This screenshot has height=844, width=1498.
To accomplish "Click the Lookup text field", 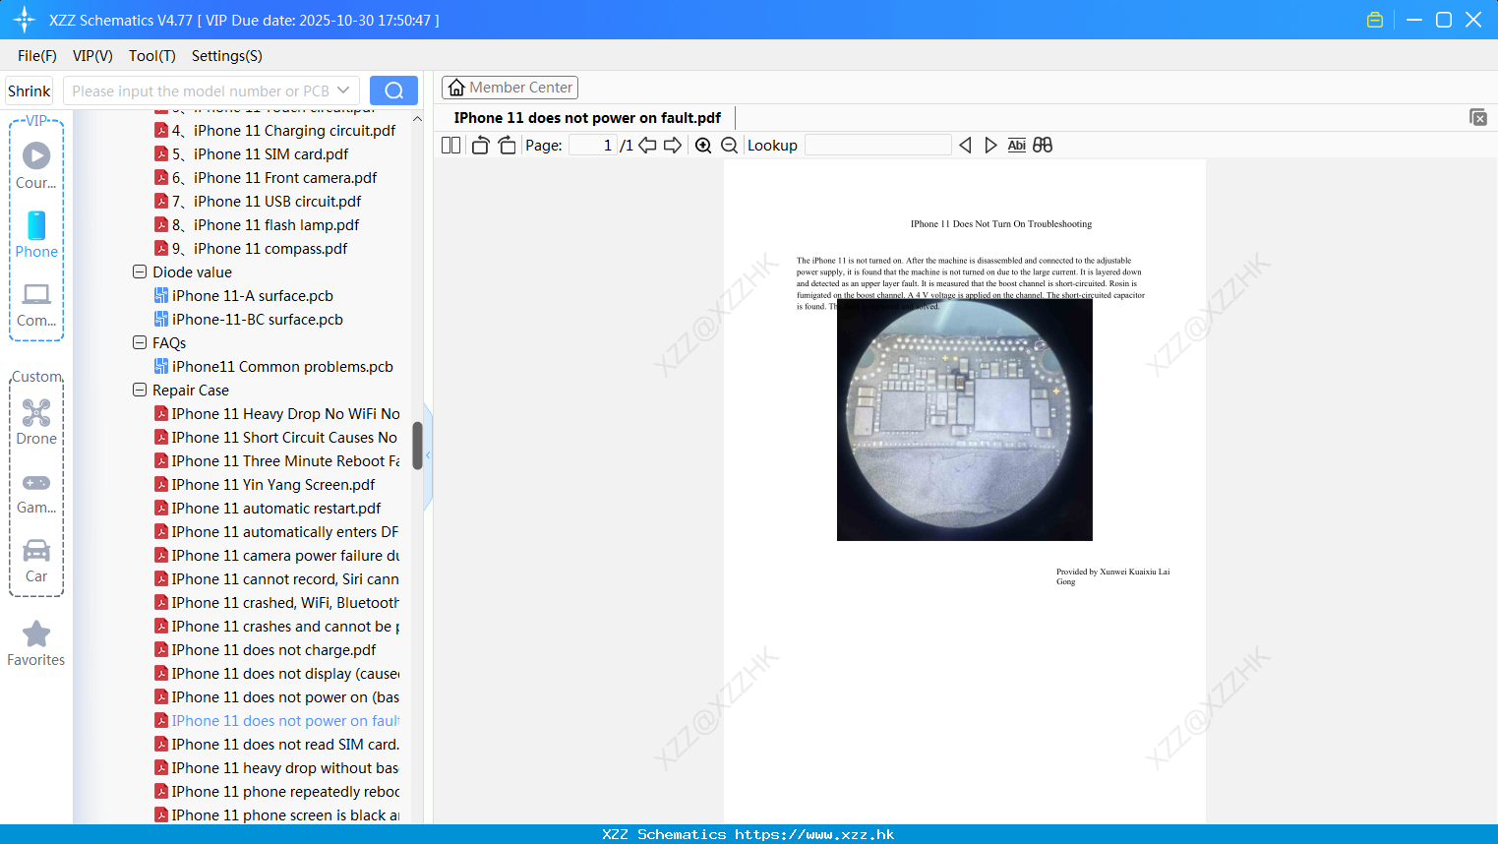I will click(x=877, y=145).
